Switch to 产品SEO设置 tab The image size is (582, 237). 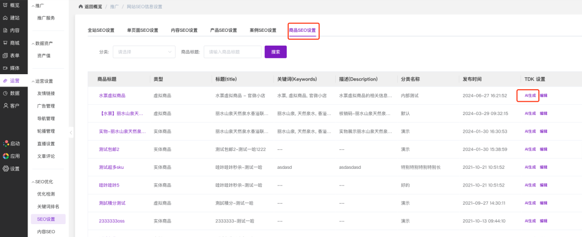223,31
